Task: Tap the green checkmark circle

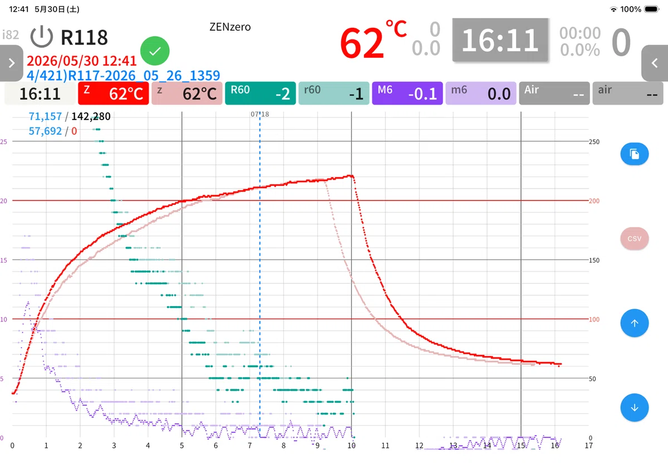Action: (155, 51)
